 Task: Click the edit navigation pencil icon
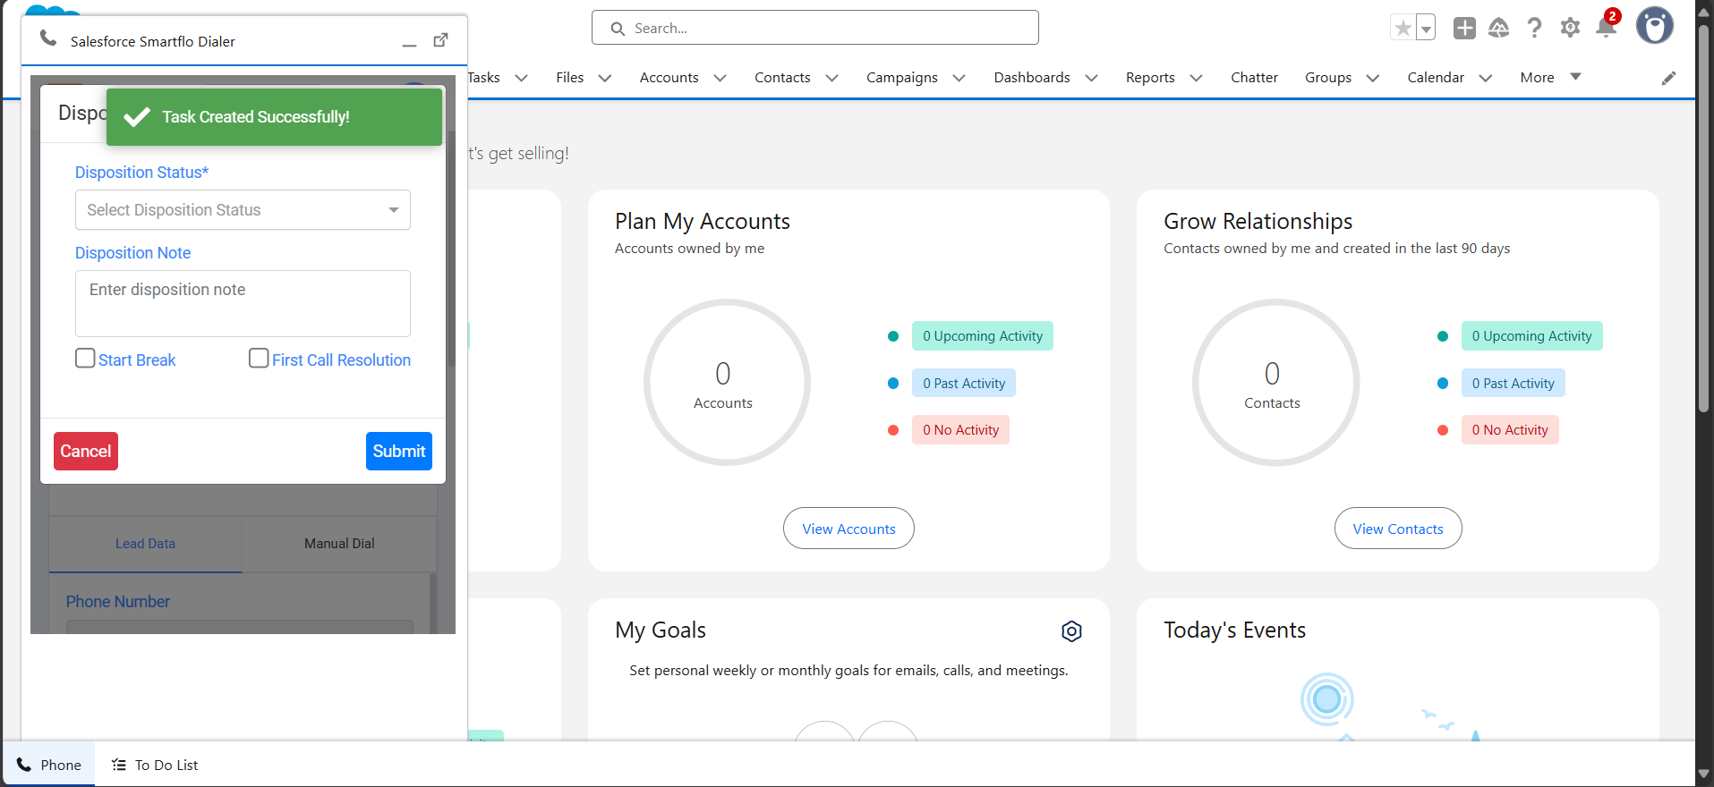(1668, 78)
